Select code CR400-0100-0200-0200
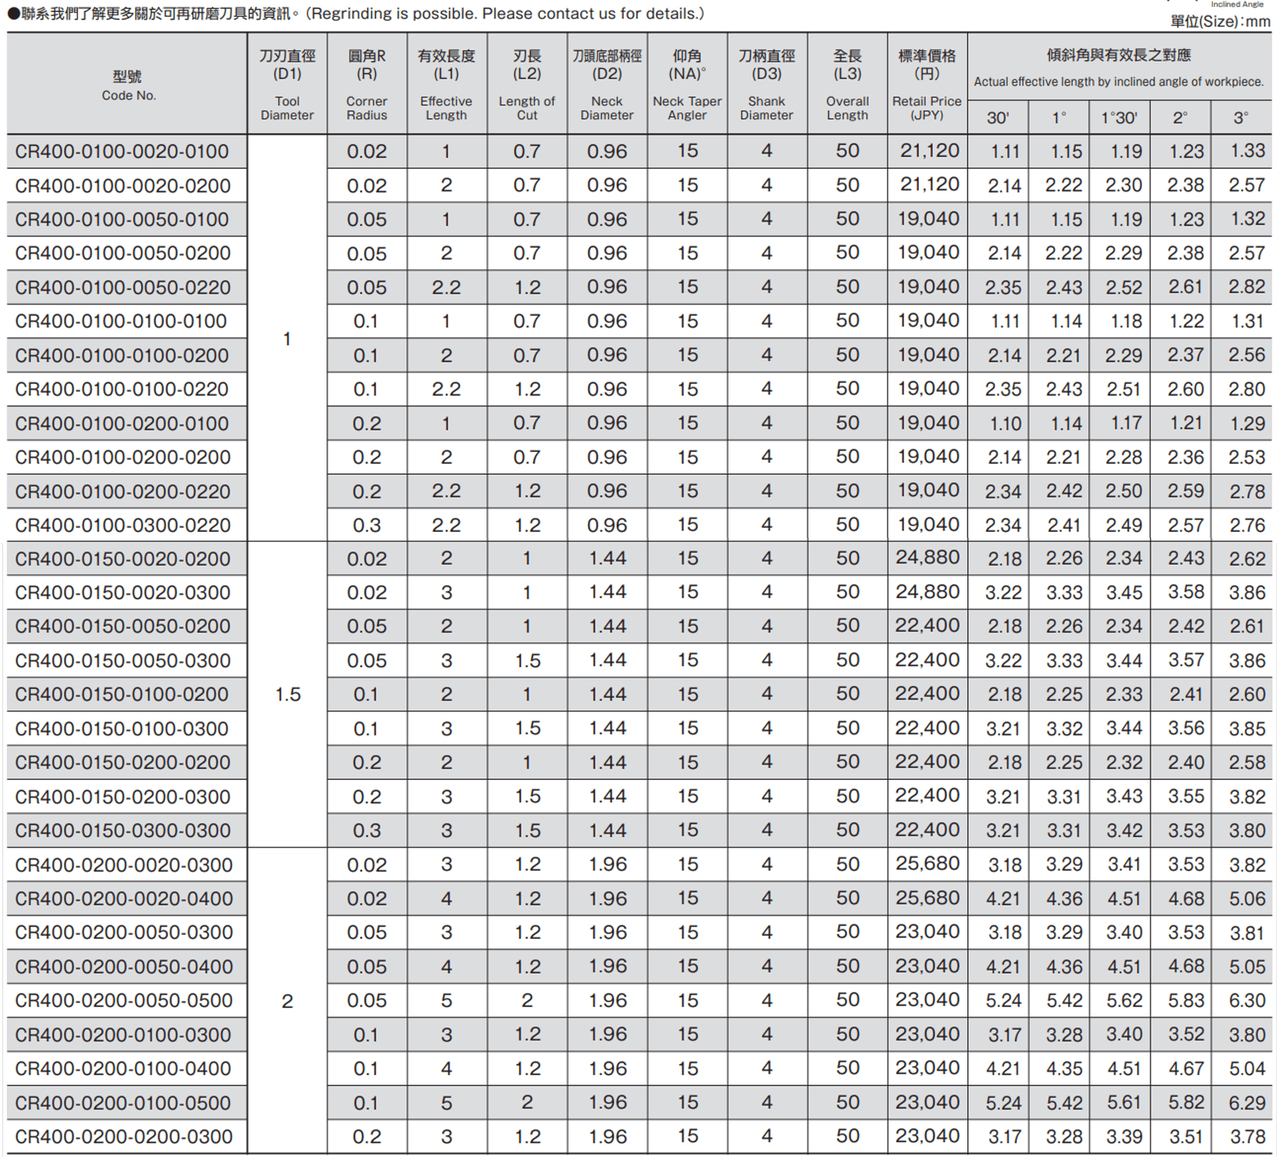 (x=122, y=457)
